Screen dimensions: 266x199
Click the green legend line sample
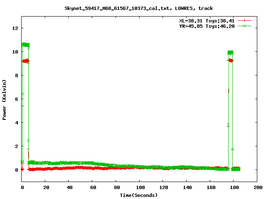click(244, 26)
